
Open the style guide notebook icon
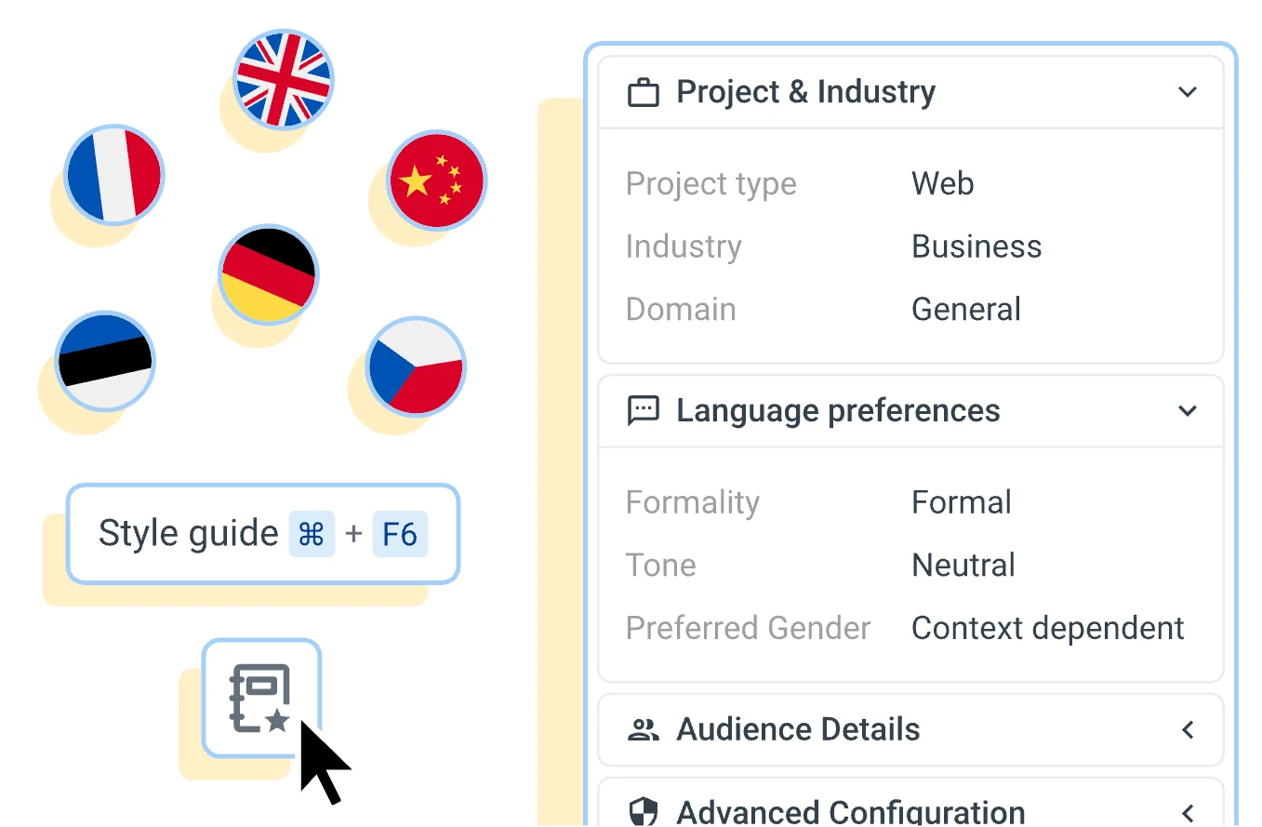click(261, 698)
